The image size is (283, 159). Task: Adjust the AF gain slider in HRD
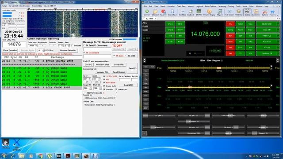point(159,116)
